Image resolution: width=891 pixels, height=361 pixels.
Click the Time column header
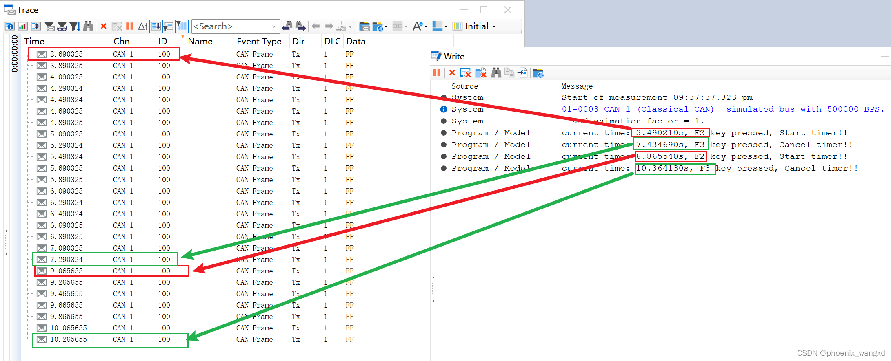[x=34, y=41]
